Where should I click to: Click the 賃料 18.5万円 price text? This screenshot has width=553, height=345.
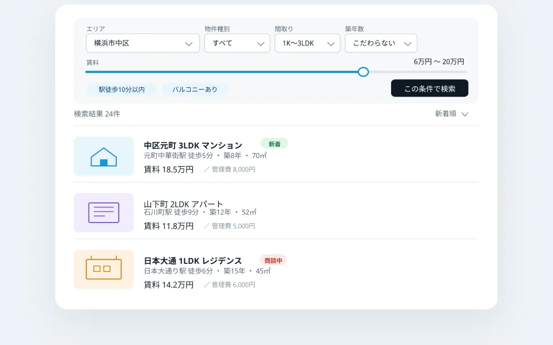(169, 169)
